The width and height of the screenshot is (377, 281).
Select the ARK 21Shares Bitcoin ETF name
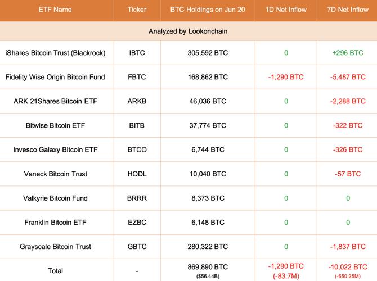coord(55,101)
